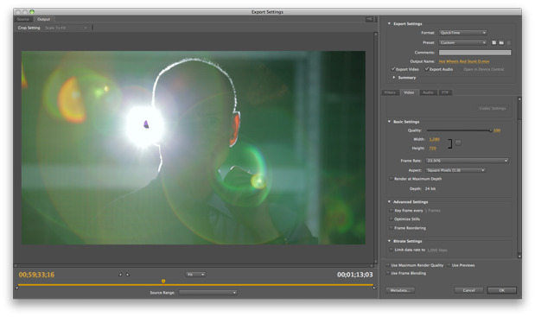This screenshot has width=535, height=317.
Task: Uncheck the Export Video checkbox
Action: click(393, 69)
